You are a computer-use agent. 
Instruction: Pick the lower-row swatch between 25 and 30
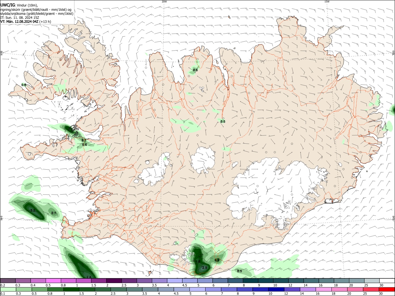pos(371,289)
